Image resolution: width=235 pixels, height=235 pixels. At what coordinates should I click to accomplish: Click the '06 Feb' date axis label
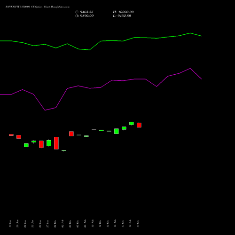click(x=86, y=224)
